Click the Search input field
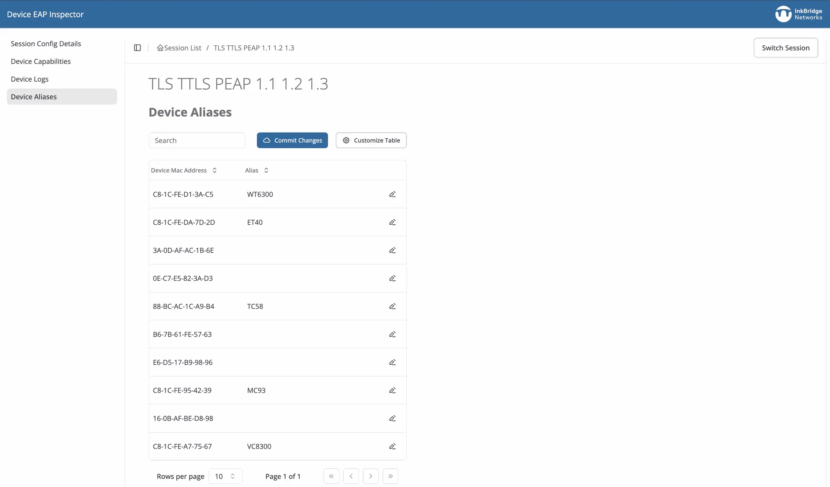The height and width of the screenshot is (487, 830). coord(197,140)
